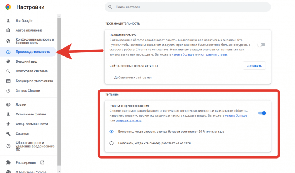Click the wrench icon beside Система
295x173 pixels.
(8, 134)
